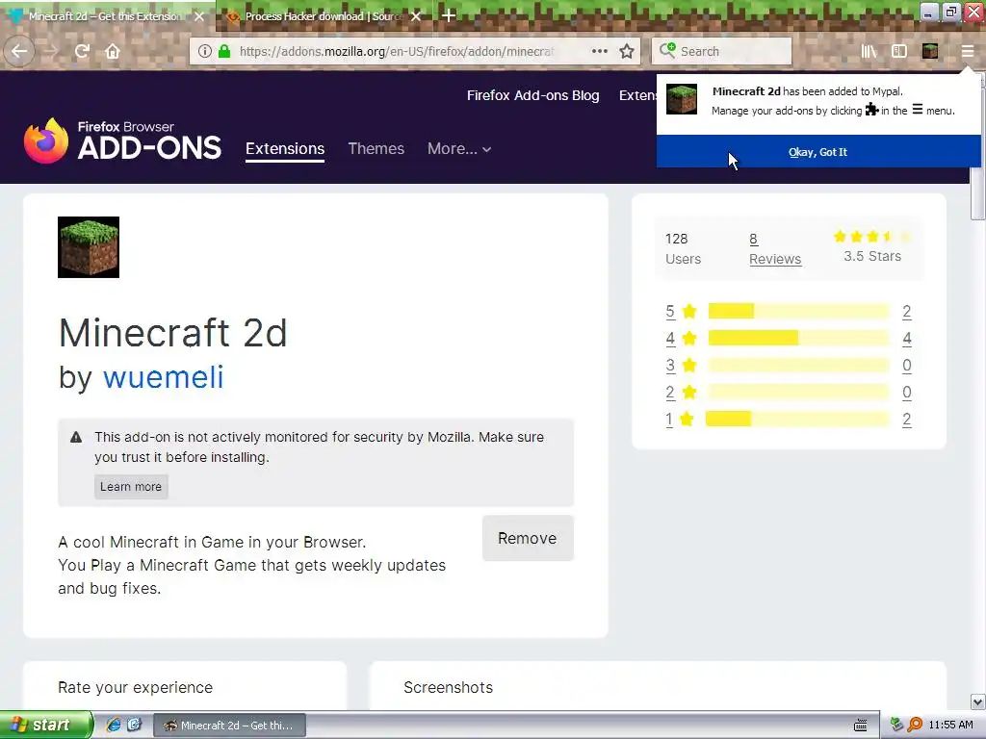Screen dimensions: 986x739
Task: Click the scrollbar down arrow
Action: click(x=977, y=701)
